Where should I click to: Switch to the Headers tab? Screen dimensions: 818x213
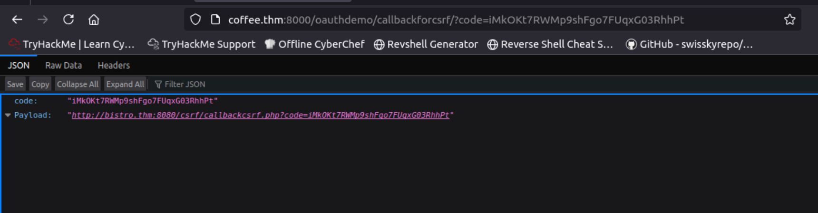click(114, 66)
